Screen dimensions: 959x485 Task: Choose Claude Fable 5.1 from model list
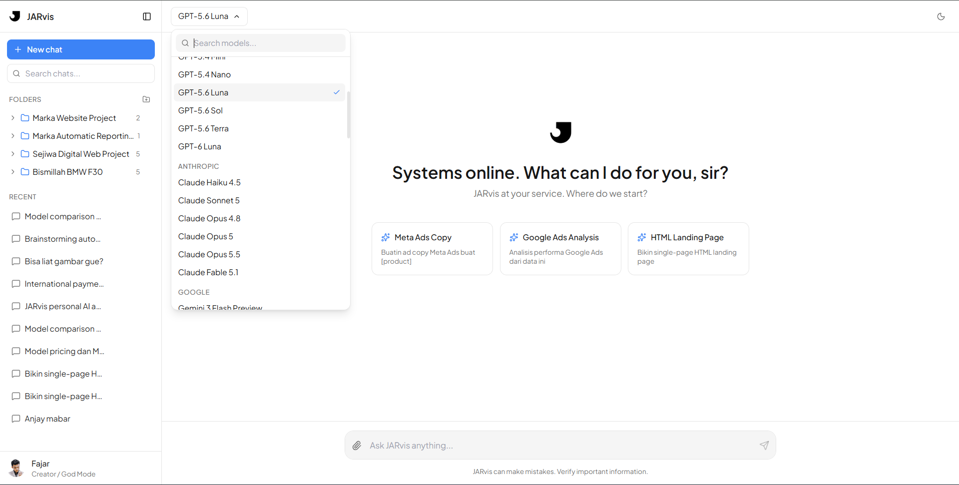(x=259, y=272)
